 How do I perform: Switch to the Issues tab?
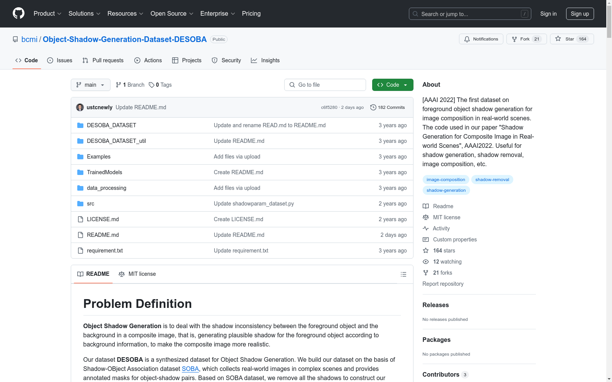(60, 60)
